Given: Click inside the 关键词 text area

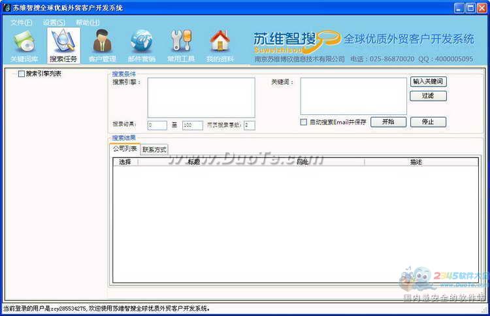Looking at the screenshot, I should (353, 96).
